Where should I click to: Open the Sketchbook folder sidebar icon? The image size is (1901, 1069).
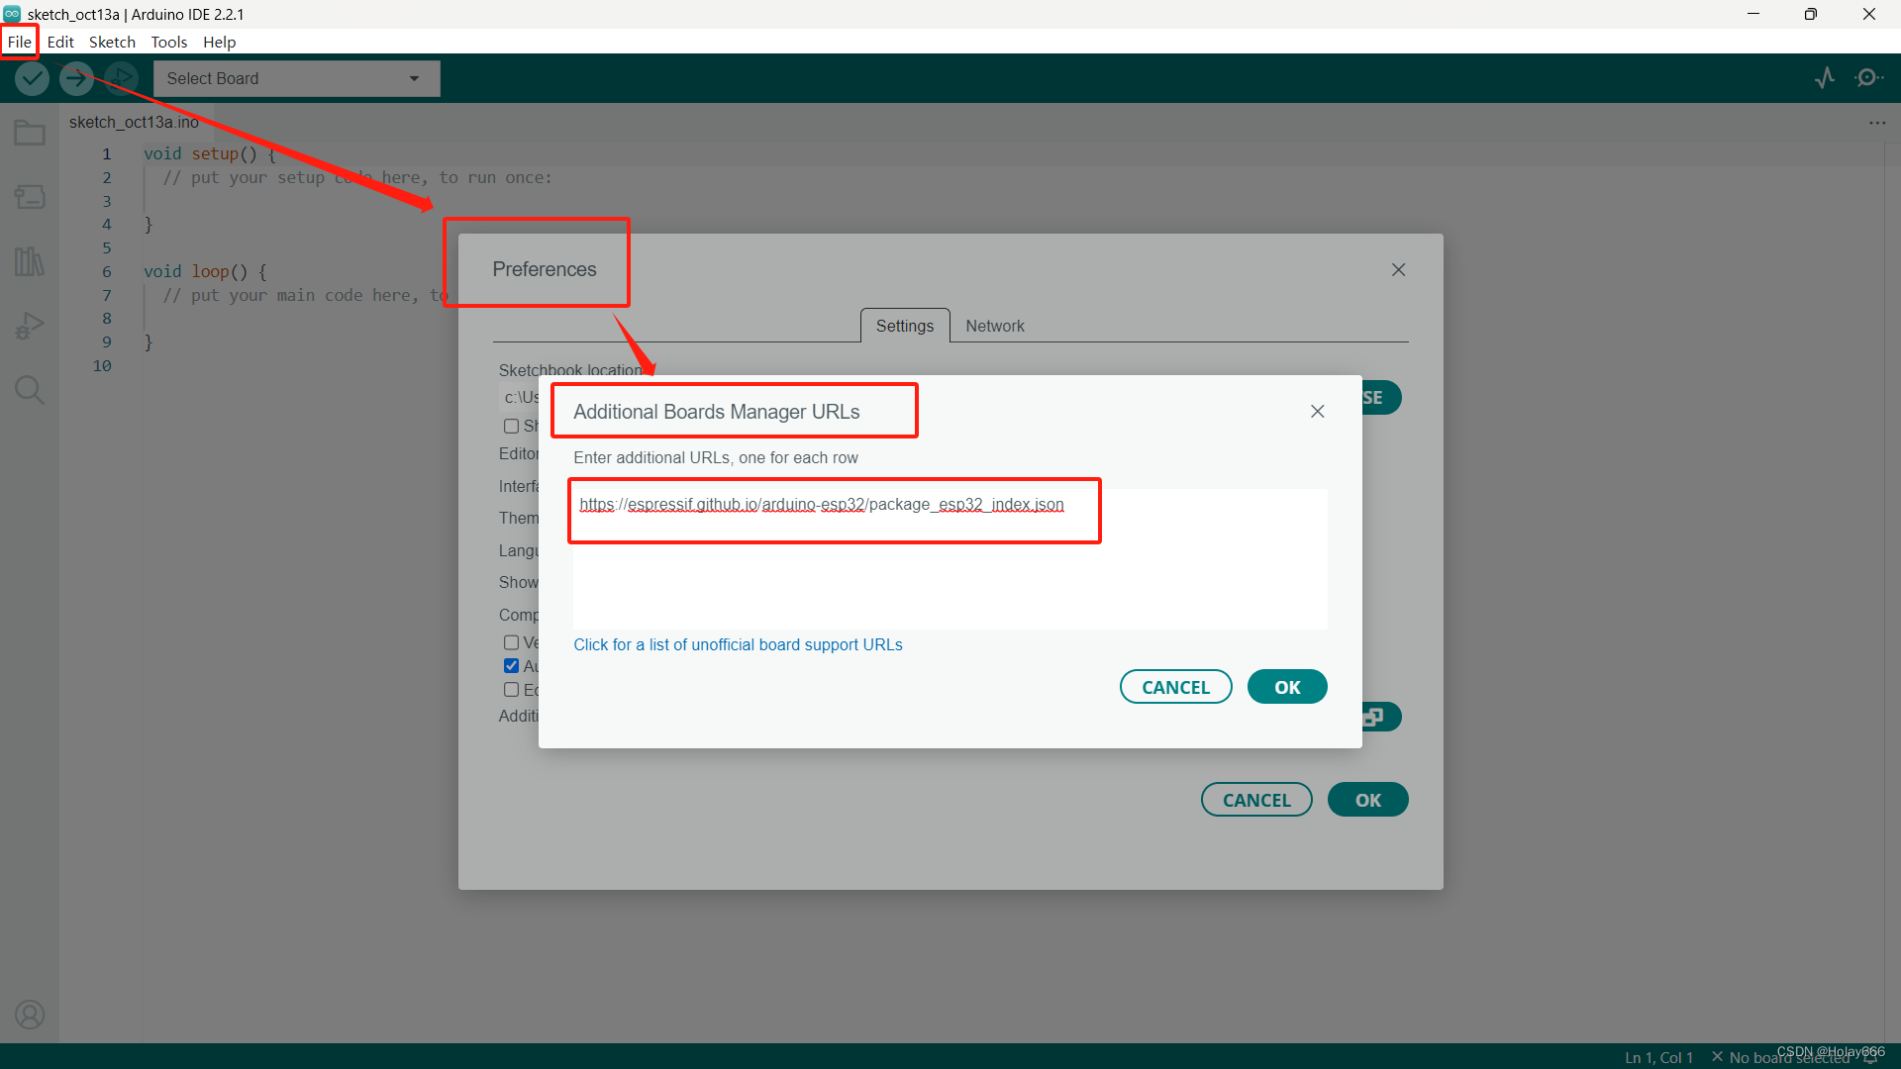coord(30,133)
